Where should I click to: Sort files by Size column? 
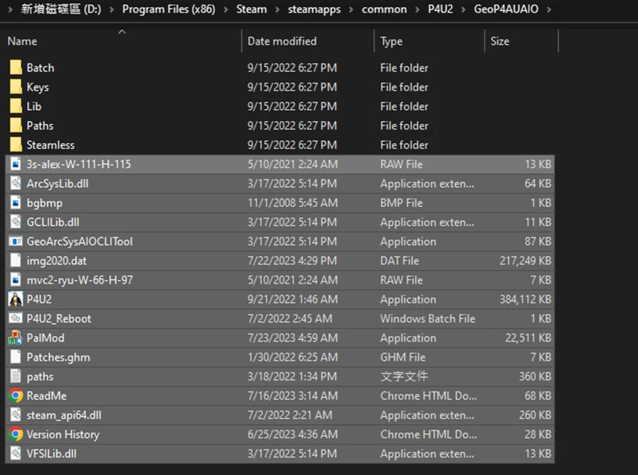coord(500,41)
